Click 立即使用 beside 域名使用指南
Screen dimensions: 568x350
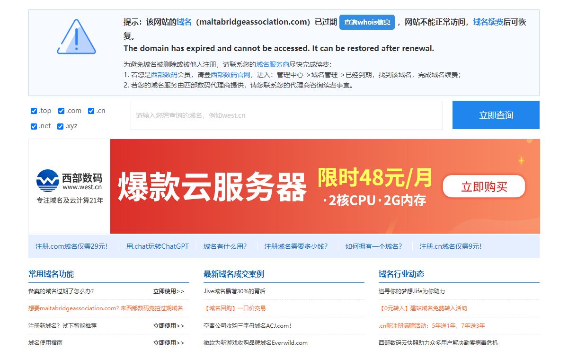pos(169,342)
